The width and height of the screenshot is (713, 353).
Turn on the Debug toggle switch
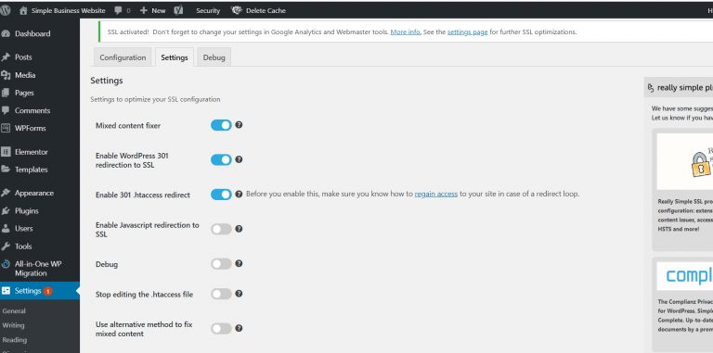click(222, 264)
